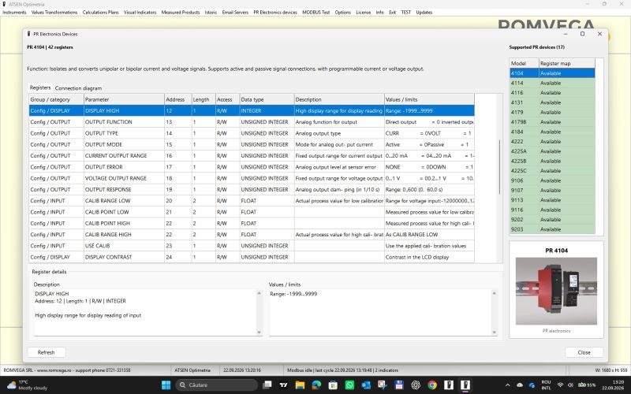Image resolution: width=631 pixels, height=394 pixels.
Task: Open the Visual Indicators menu
Action: coord(140,13)
